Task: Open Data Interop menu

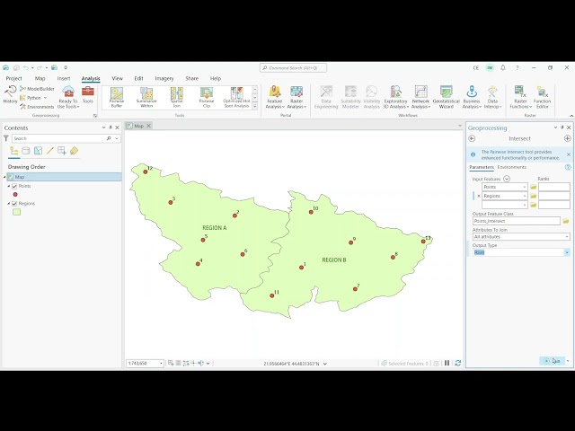Action: [x=492, y=97]
